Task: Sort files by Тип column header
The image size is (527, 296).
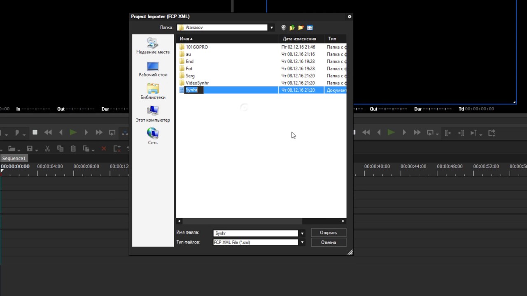Action: (335, 39)
